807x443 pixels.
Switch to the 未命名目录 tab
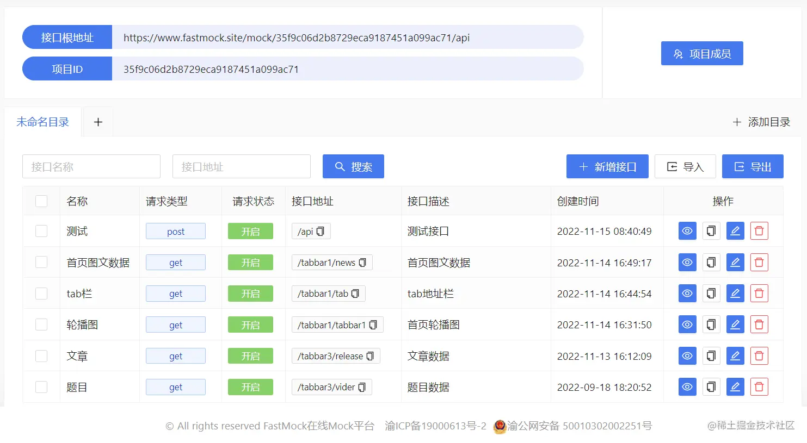pos(43,122)
